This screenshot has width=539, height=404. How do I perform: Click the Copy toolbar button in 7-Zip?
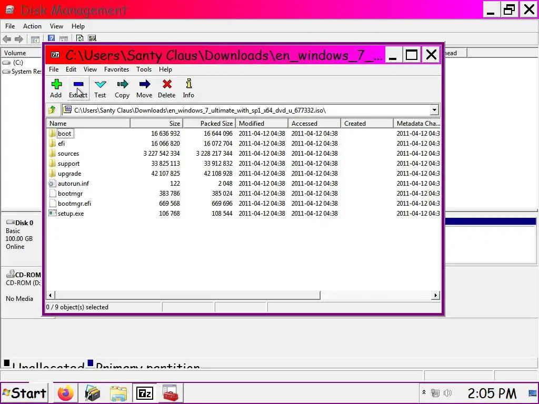tap(122, 88)
